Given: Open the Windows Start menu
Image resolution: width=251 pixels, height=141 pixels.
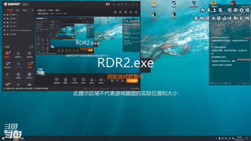Looking at the screenshot, I should coord(3,138).
